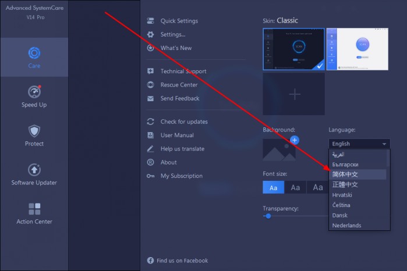Click the background image placeholder
The width and height of the screenshot is (407, 271).
279,150
